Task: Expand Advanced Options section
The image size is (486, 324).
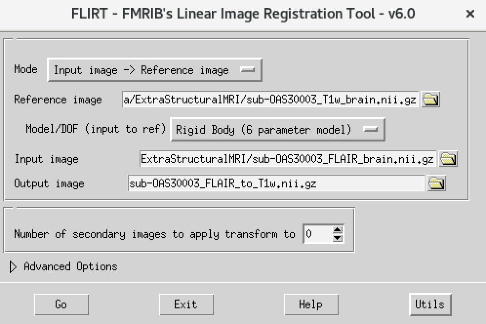Action: click(x=13, y=266)
